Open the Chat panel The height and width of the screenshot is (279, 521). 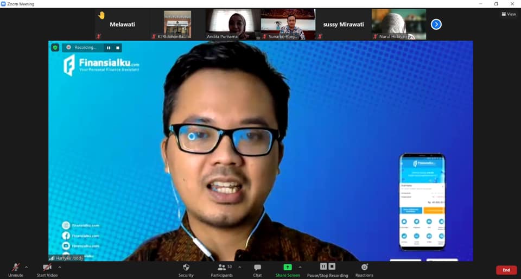click(257, 268)
